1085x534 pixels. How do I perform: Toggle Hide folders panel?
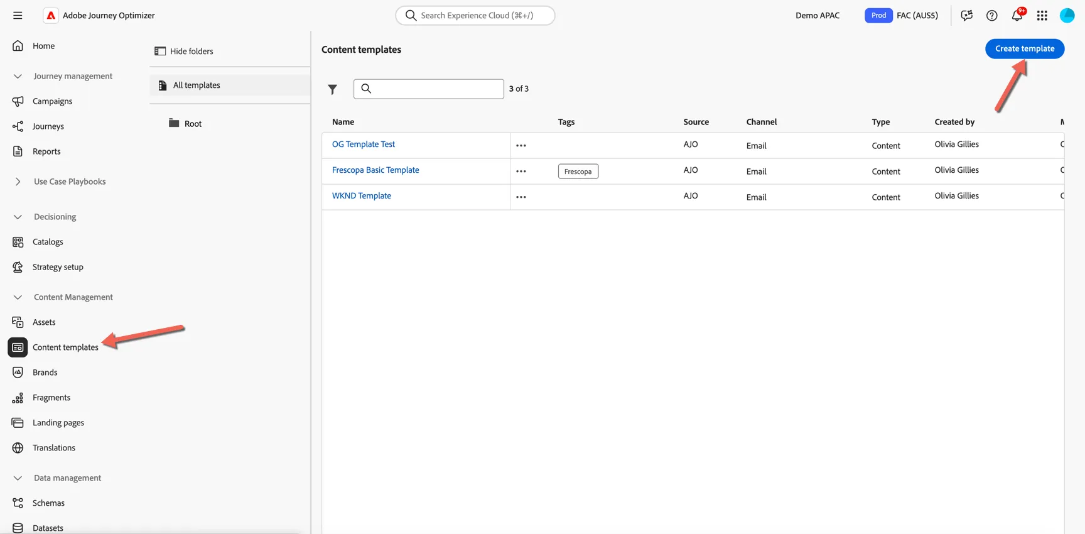click(184, 51)
